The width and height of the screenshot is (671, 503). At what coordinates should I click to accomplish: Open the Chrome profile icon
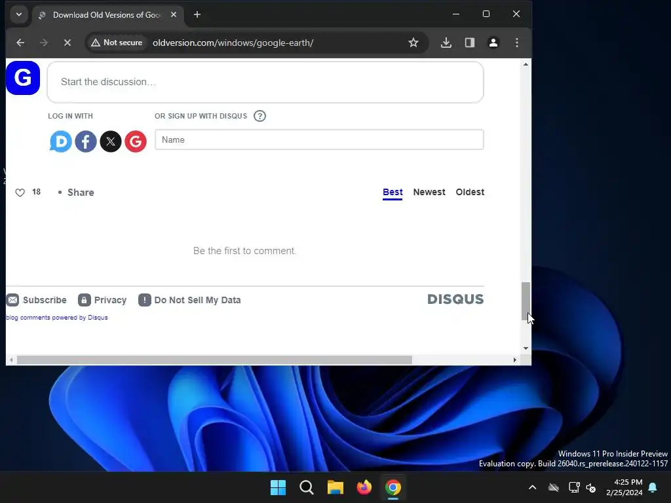coord(493,43)
